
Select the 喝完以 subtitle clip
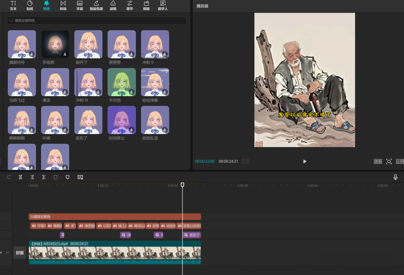(x=136, y=226)
